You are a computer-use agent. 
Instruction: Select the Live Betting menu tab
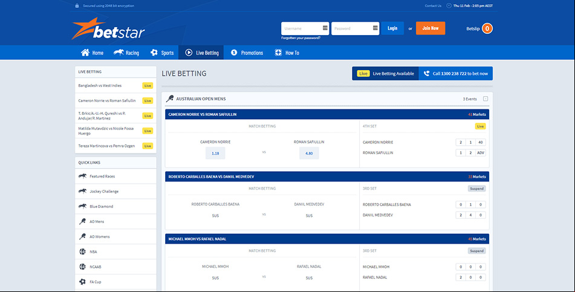(x=201, y=53)
